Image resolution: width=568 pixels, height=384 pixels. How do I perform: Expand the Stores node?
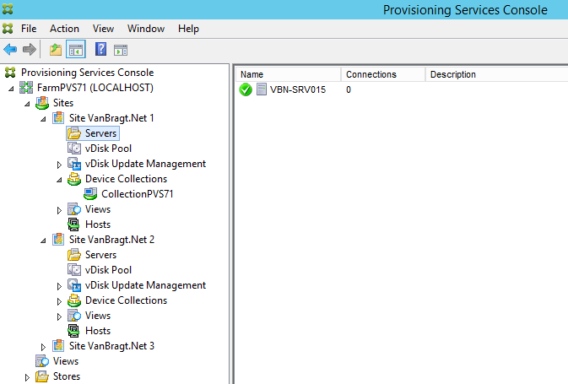(x=27, y=377)
